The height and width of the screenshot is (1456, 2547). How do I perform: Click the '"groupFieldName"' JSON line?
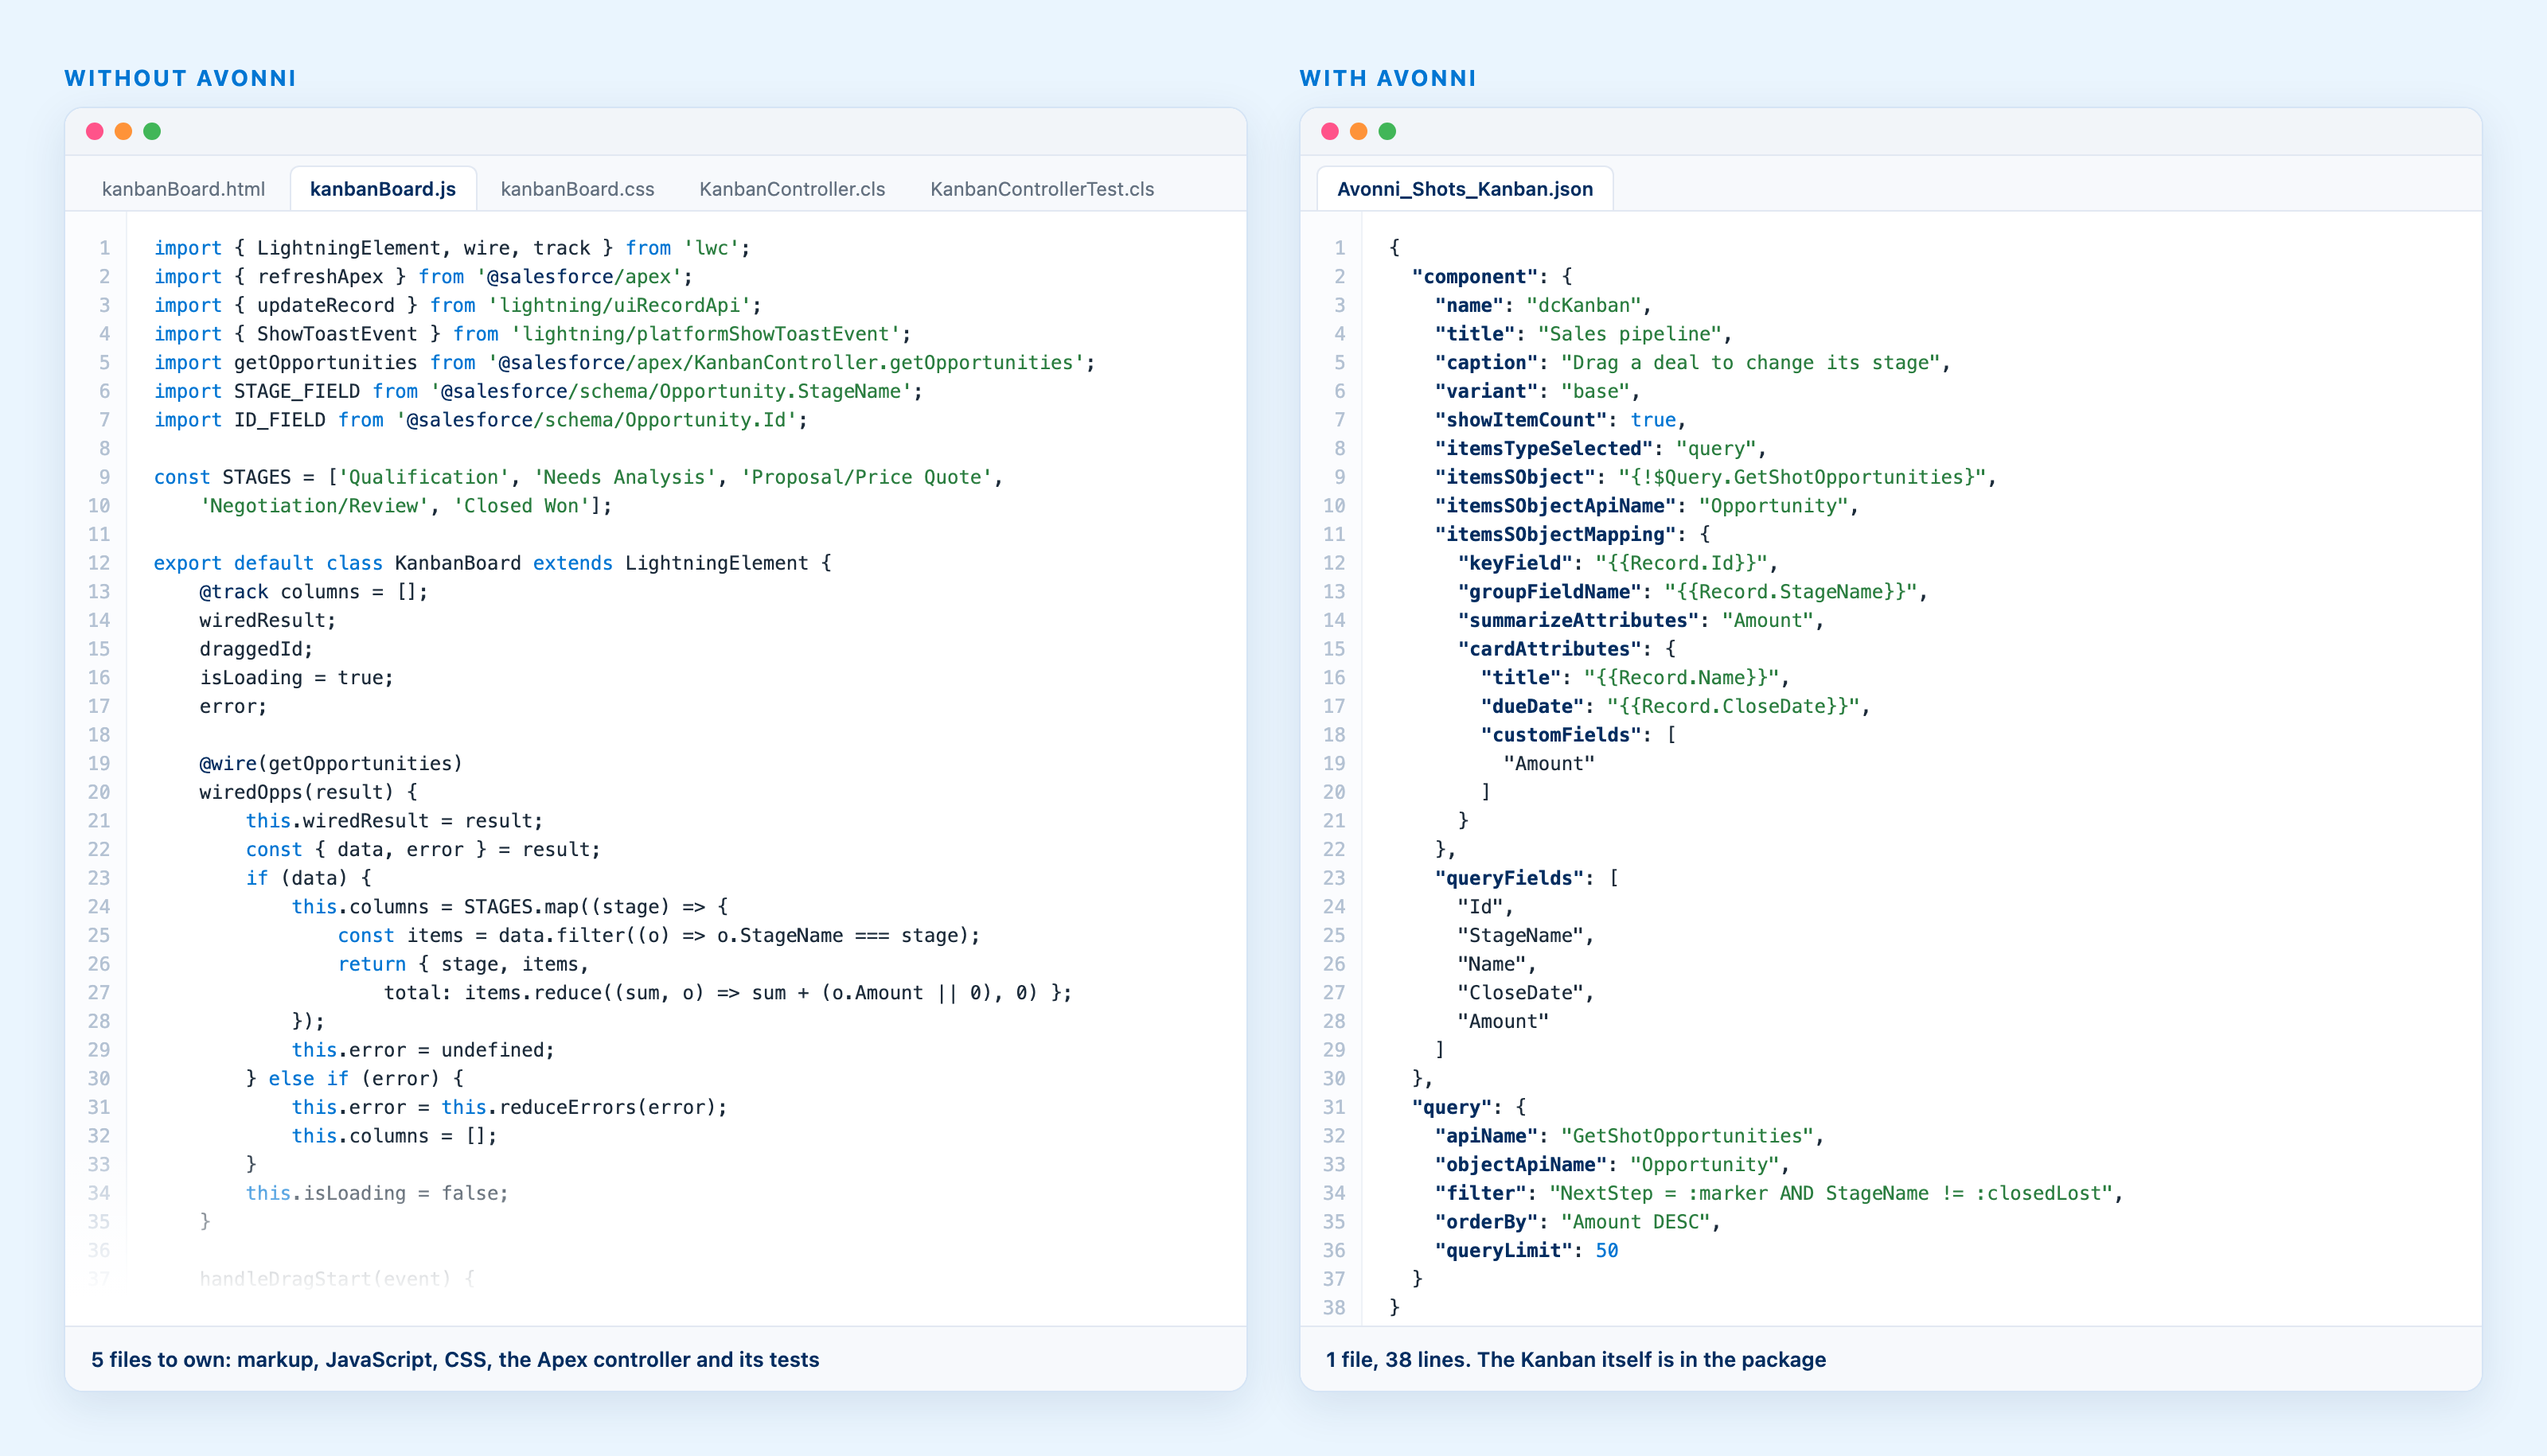[x=1693, y=592]
